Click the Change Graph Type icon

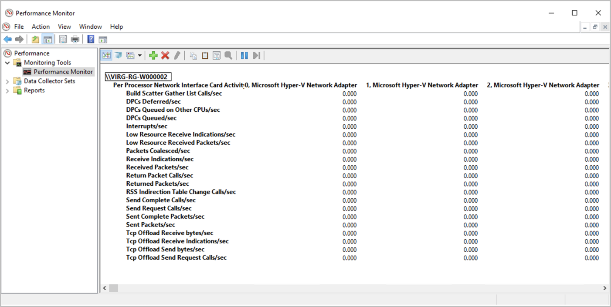(x=130, y=55)
